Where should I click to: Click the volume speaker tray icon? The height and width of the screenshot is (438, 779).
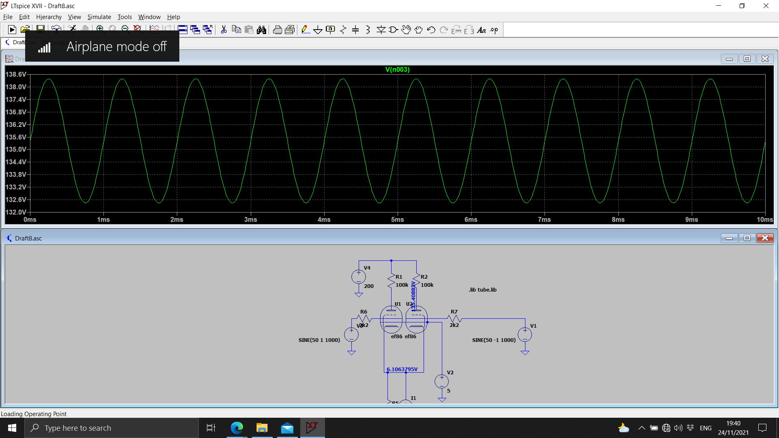[678, 428]
